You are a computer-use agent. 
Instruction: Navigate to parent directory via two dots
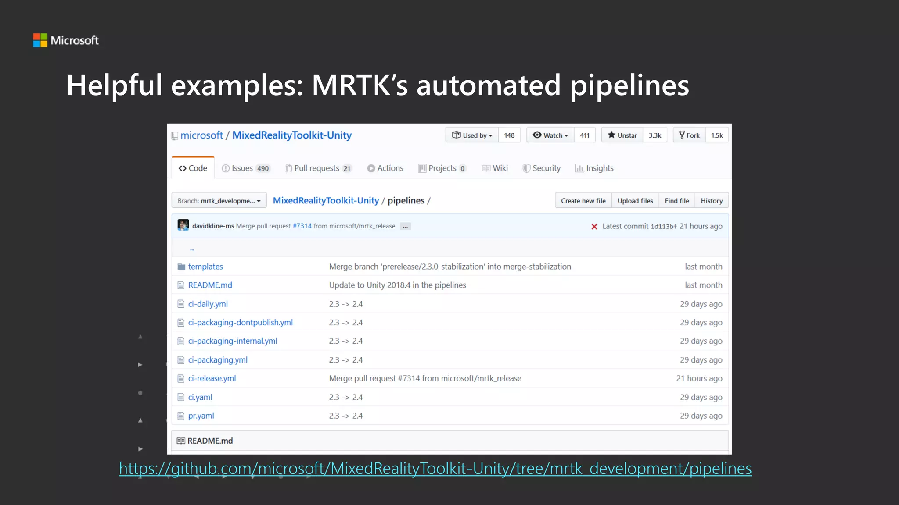(192, 248)
